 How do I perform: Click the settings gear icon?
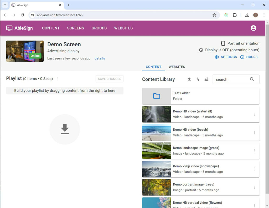click(217, 57)
